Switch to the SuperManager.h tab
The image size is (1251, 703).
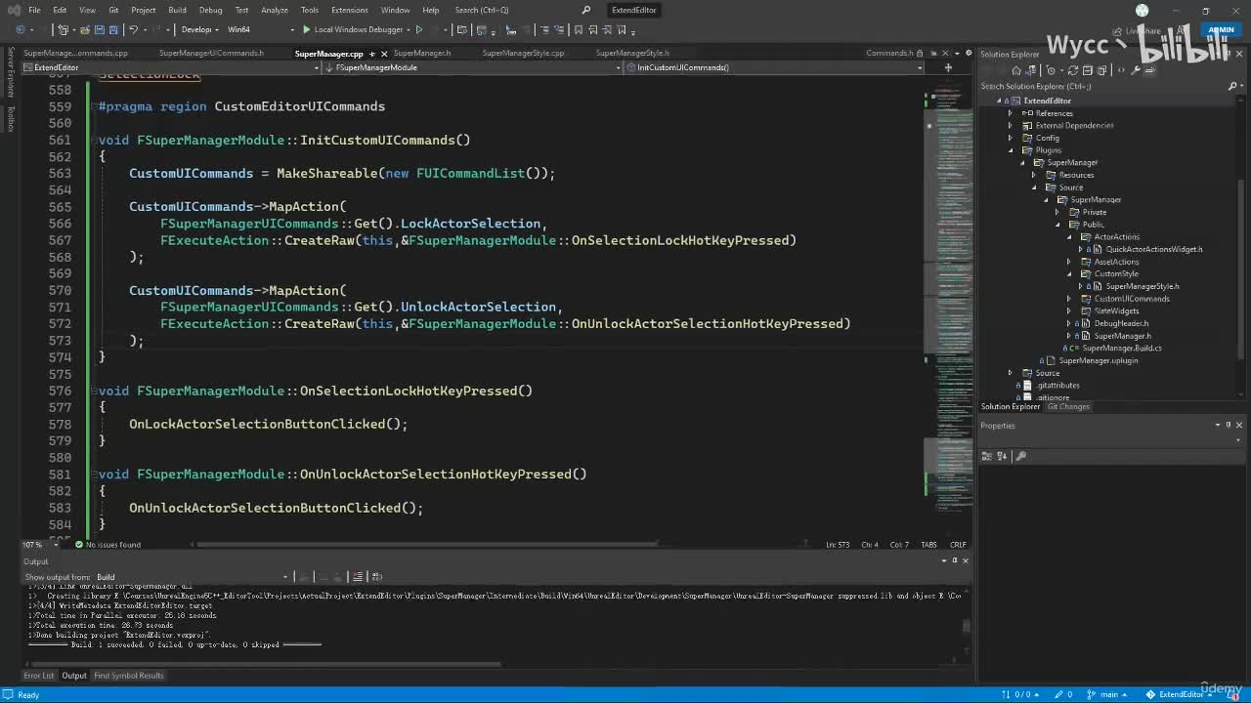pos(421,53)
